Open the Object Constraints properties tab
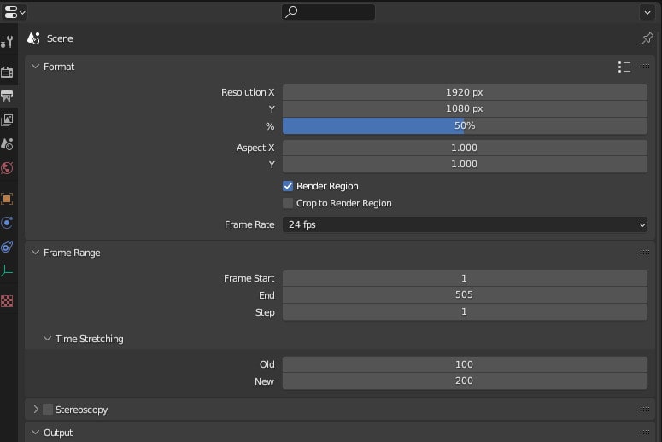This screenshot has height=442, width=662. 7,247
